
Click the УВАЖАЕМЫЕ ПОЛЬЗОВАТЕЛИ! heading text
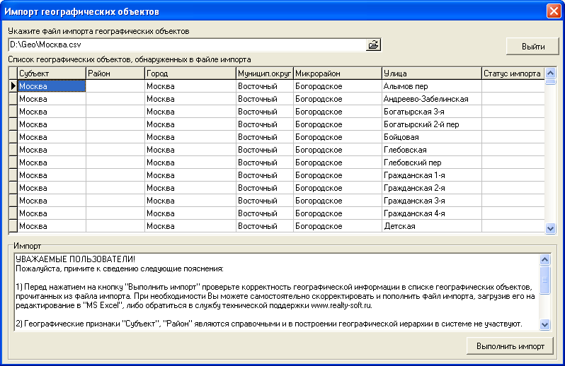(75, 259)
